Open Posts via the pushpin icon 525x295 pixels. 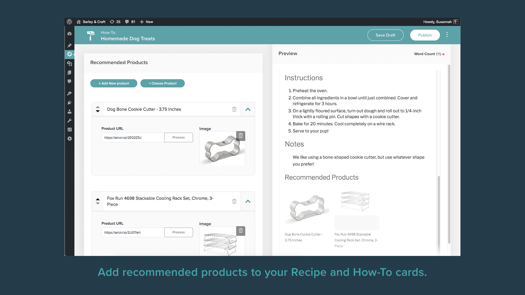tap(69, 45)
